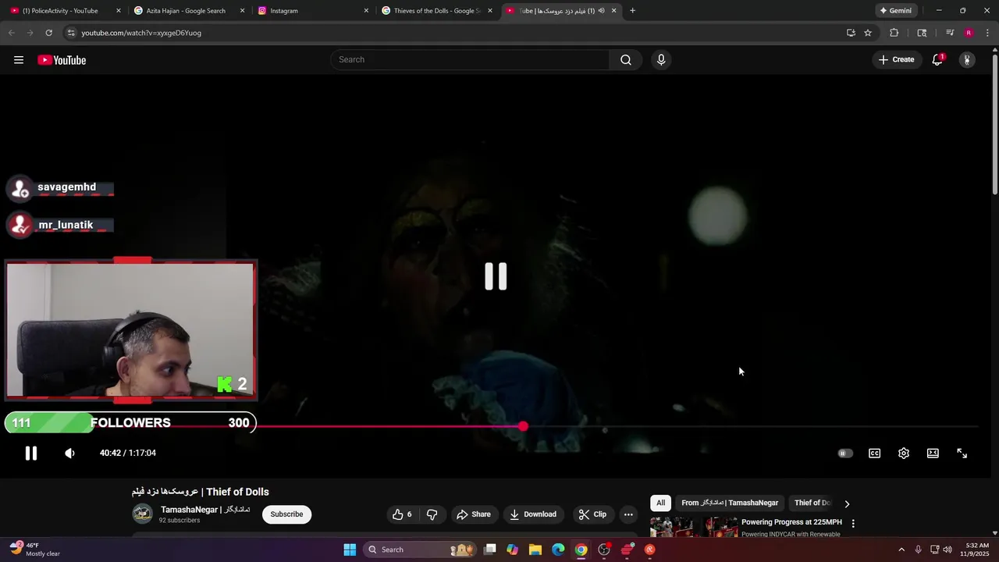Open Chrome profile R avatar
The image size is (999, 562).
coord(969,33)
